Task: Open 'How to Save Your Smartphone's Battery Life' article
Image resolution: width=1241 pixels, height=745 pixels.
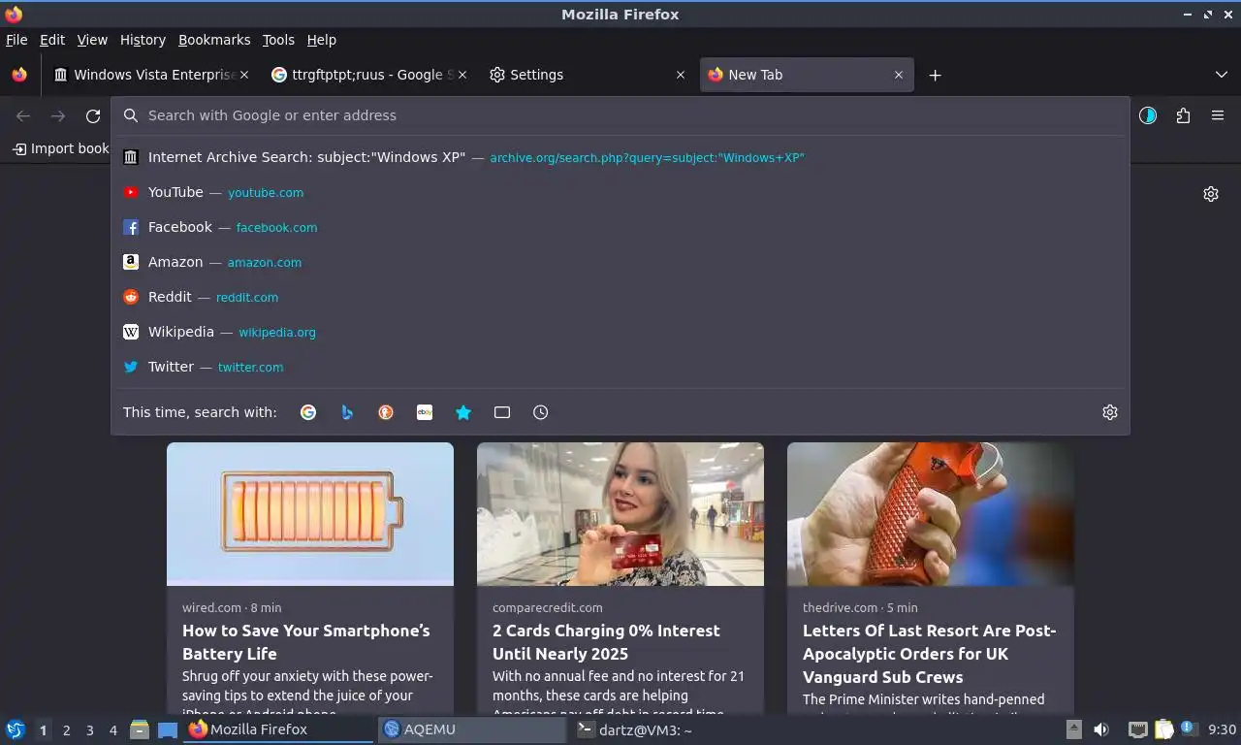Action: pos(306,642)
